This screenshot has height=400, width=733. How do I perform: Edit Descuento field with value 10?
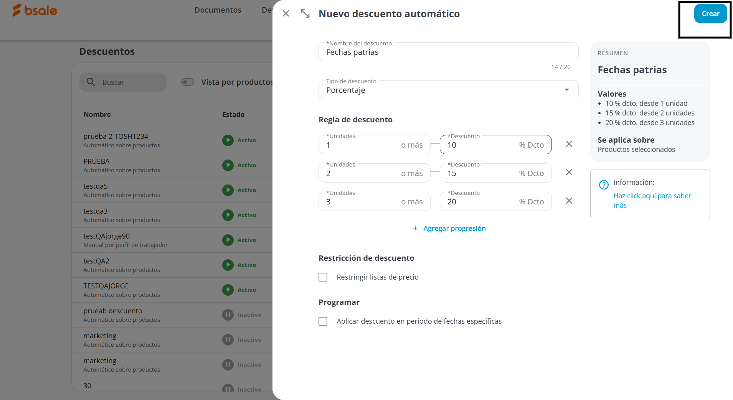pos(495,145)
